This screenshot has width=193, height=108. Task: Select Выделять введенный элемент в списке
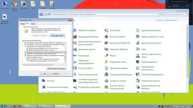[x=27, y=50]
